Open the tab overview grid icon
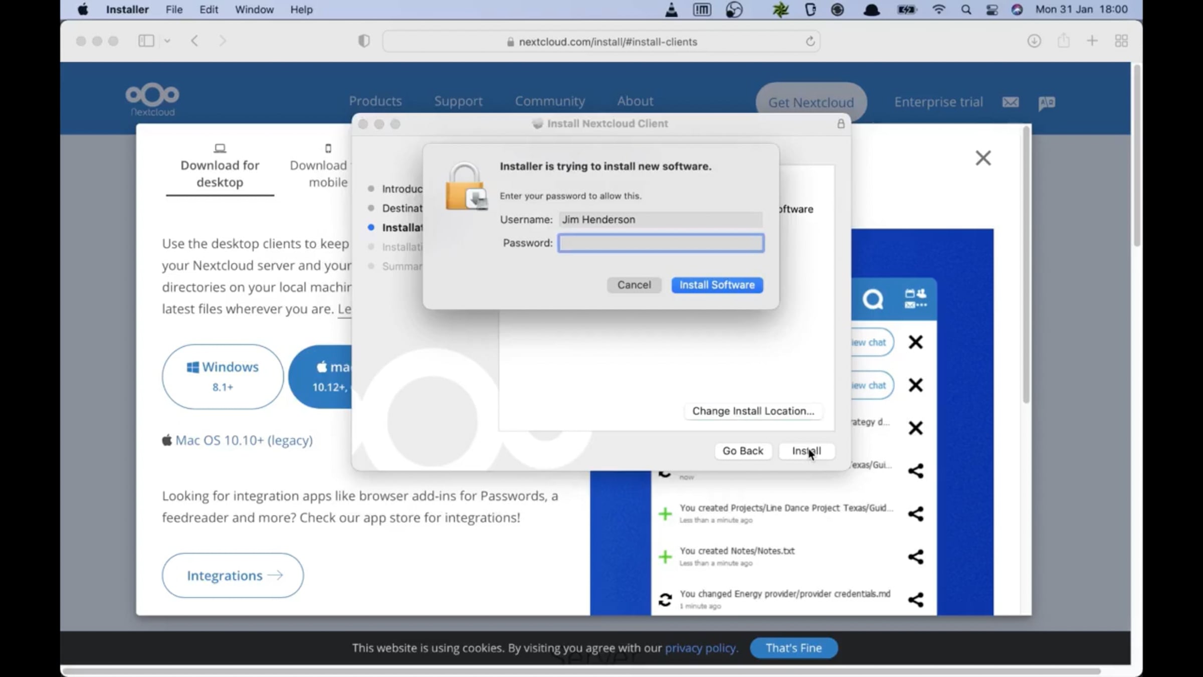The height and width of the screenshot is (677, 1203). click(1121, 41)
